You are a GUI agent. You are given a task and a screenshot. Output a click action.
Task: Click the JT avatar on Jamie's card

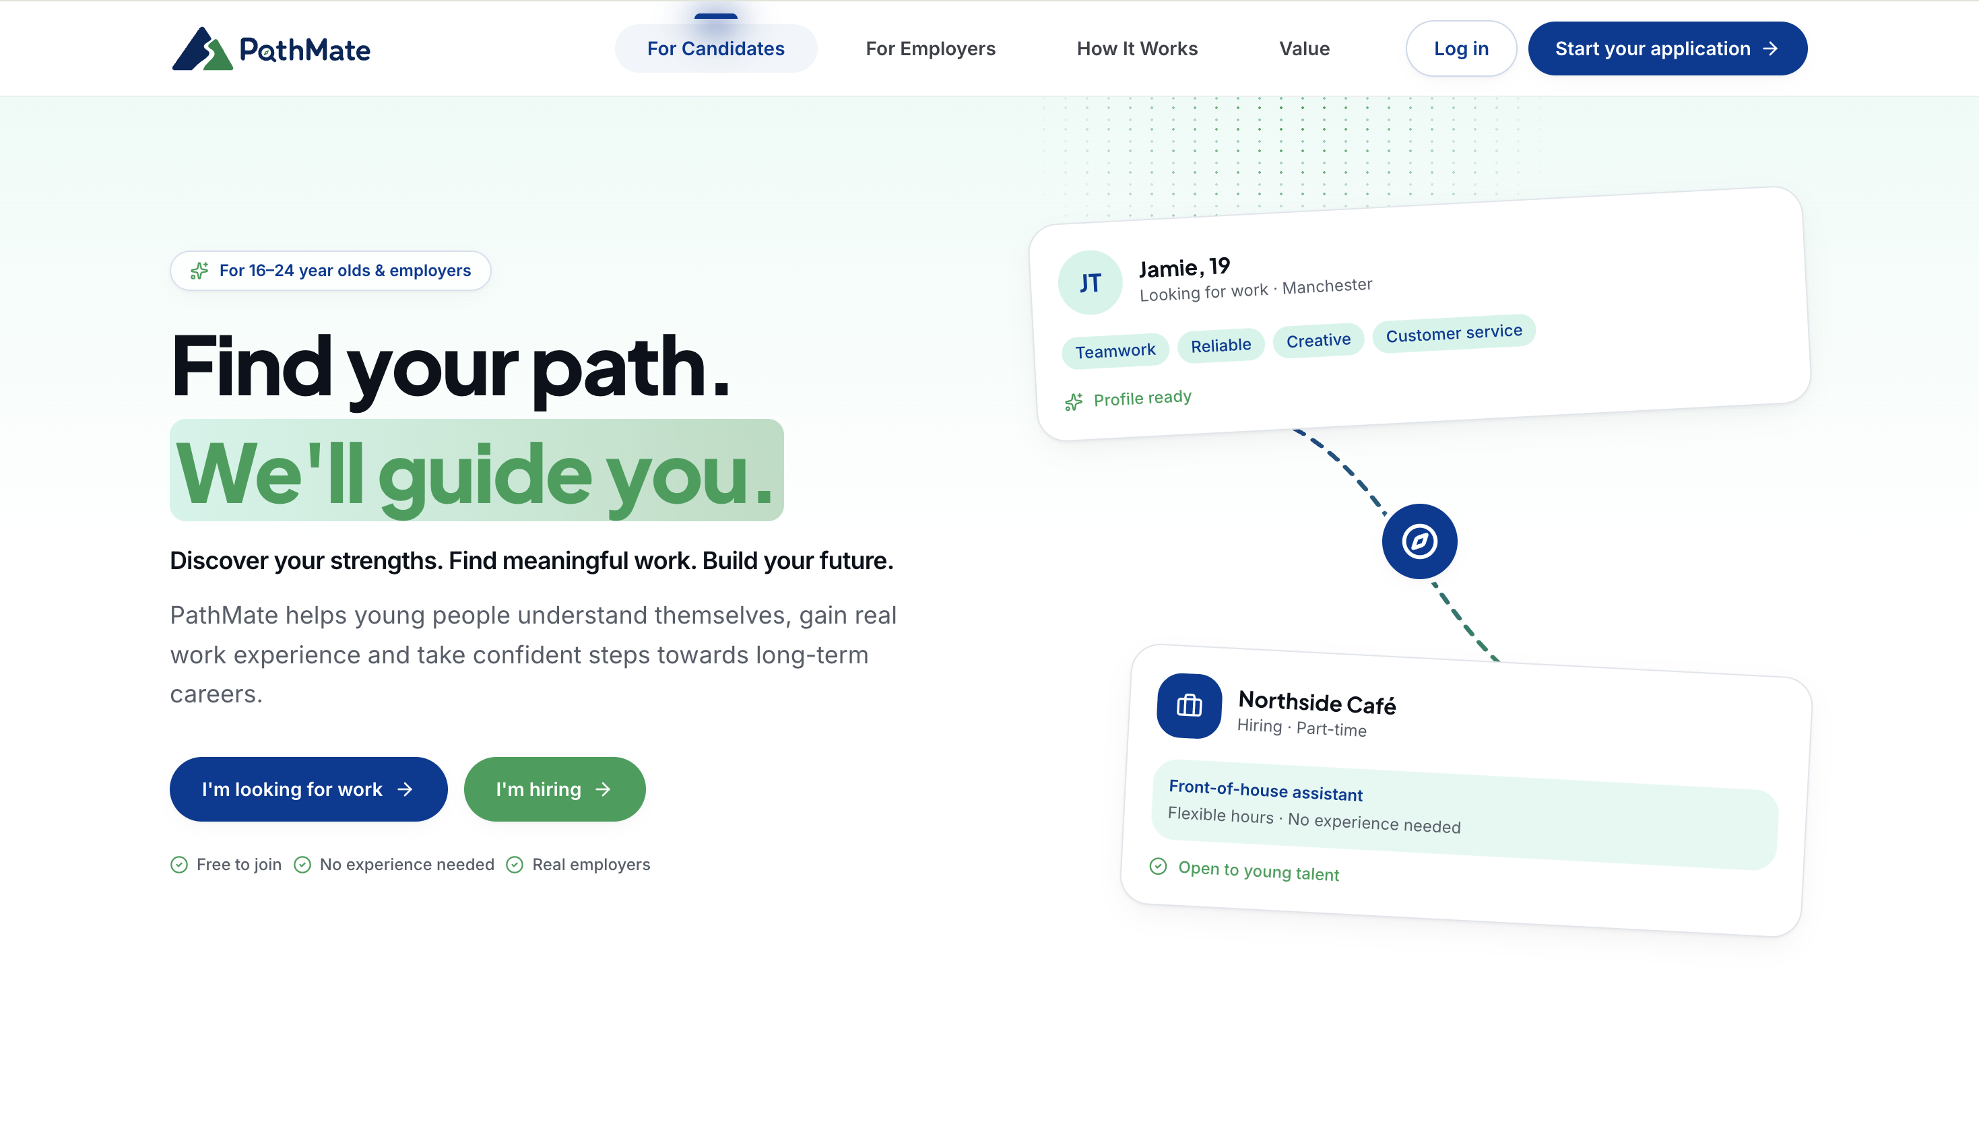click(1090, 283)
